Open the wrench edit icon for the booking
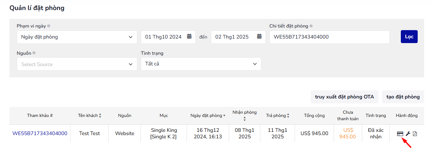This screenshot has width=431, height=149. tap(408, 134)
